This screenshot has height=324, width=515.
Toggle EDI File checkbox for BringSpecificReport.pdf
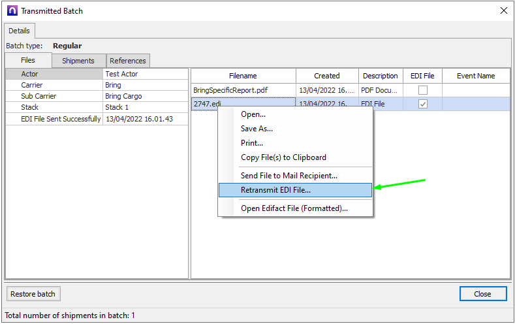coord(423,90)
